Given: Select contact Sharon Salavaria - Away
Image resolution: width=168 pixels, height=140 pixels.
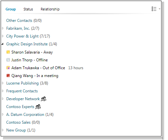Looking at the screenshot, I should click(32, 52).
